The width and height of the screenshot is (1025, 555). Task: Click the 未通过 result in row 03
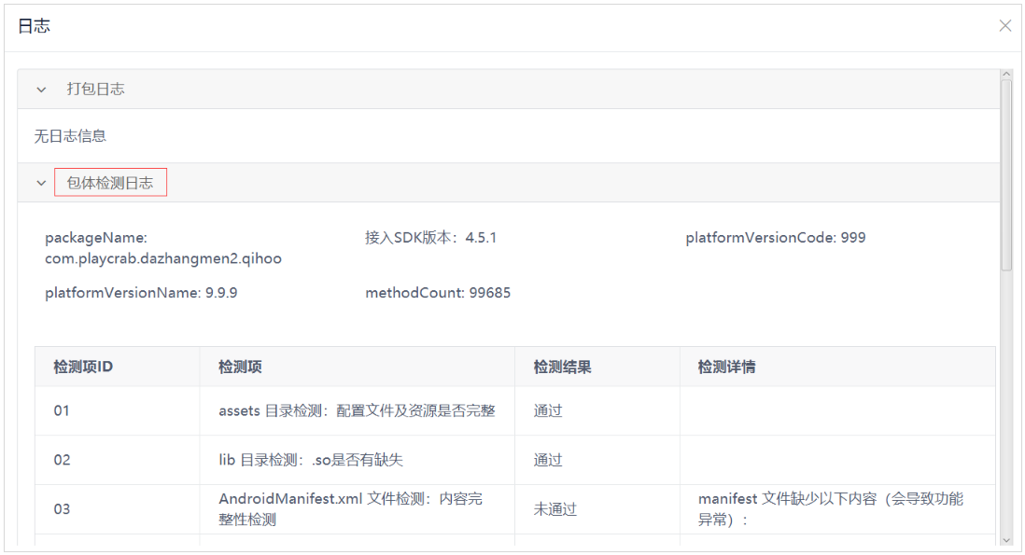pos(555,509)
